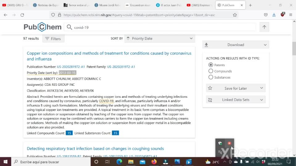The width and height of the screenshot is (296, 166).
Task: Click the search magnifier icon
Action: (x=69, y=27)
